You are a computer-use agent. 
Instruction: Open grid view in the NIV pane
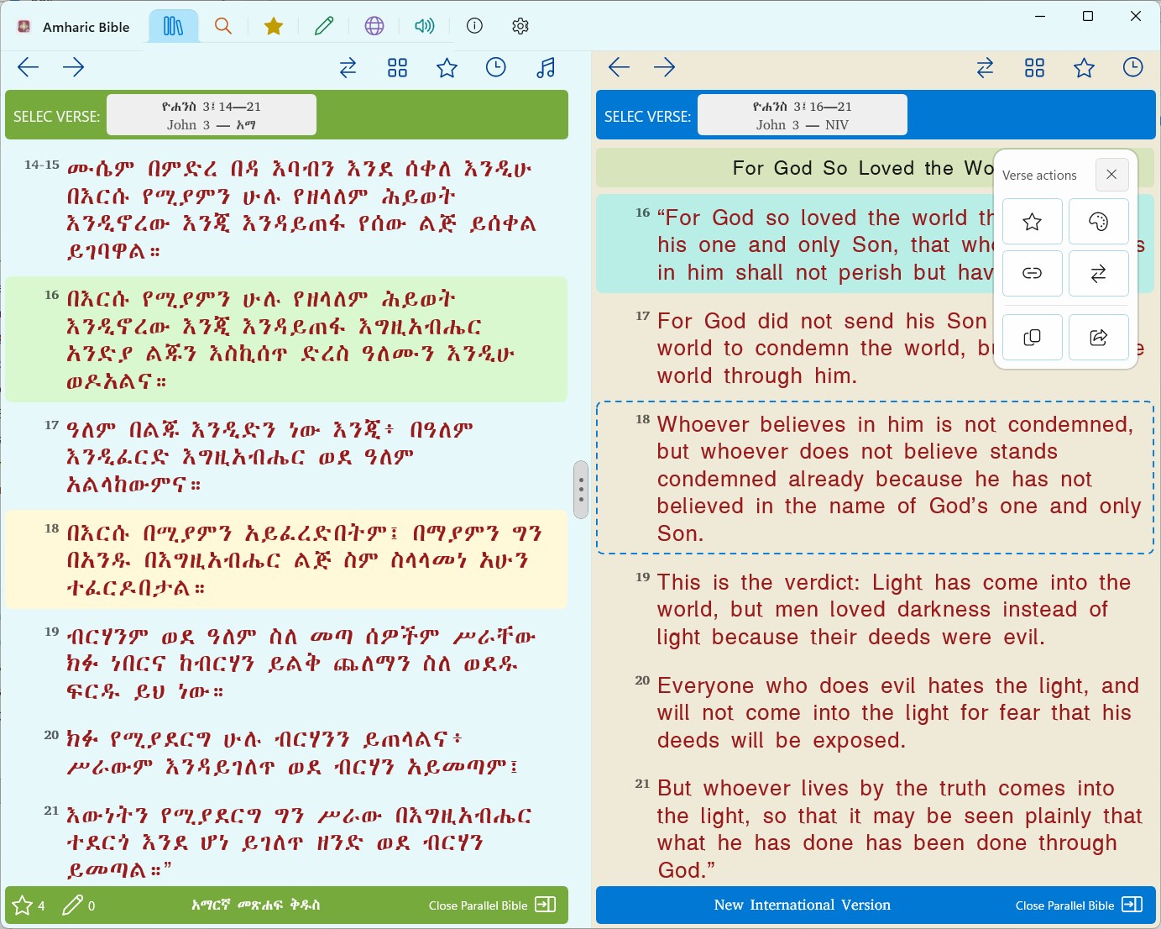click(x=1034, y=68)
